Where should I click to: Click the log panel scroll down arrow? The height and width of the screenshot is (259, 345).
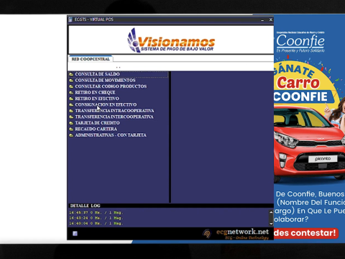tap(271, 224)
